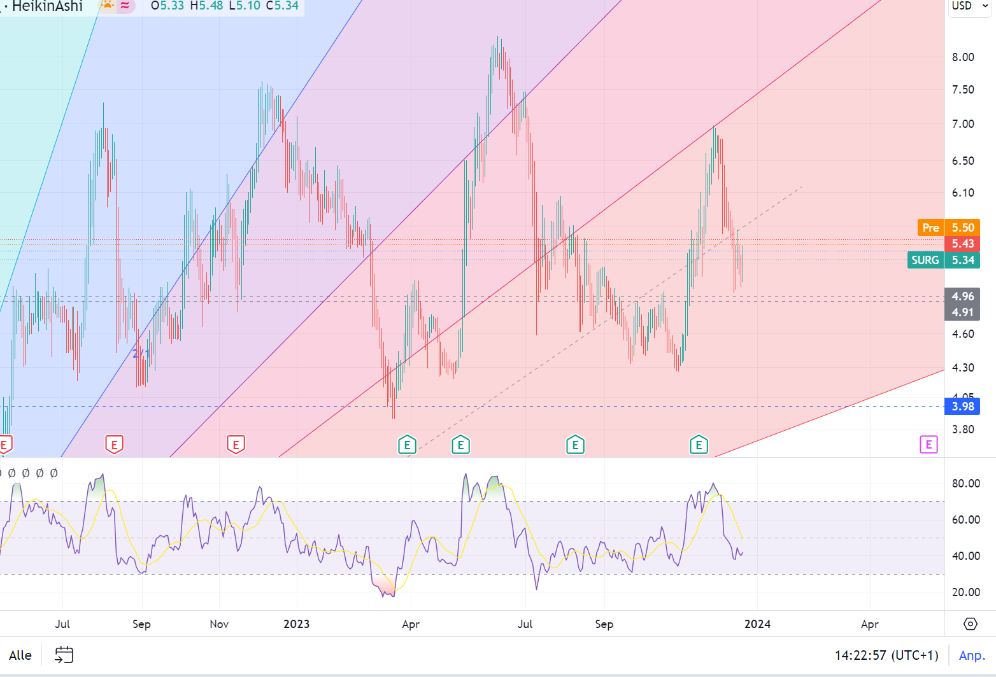Open the USD currency dropdown
Viewport: 996px width, 677px height.
pyautogui.click(x=970, y=6)
